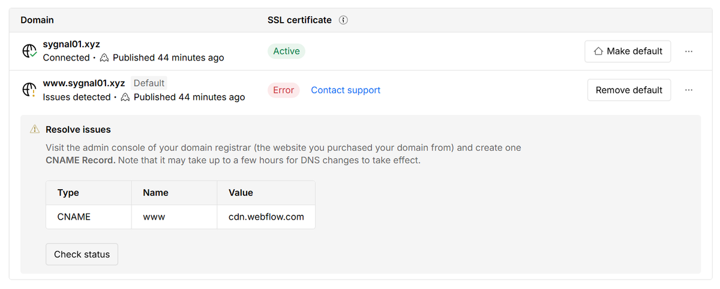Click the Default tag next to www.sygnal01.xyz
720x289 pixels.
point(149,83)
